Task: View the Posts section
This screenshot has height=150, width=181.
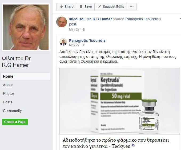Action: point(8,102)
